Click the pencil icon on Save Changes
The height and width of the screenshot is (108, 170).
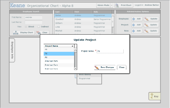(97, 67)
